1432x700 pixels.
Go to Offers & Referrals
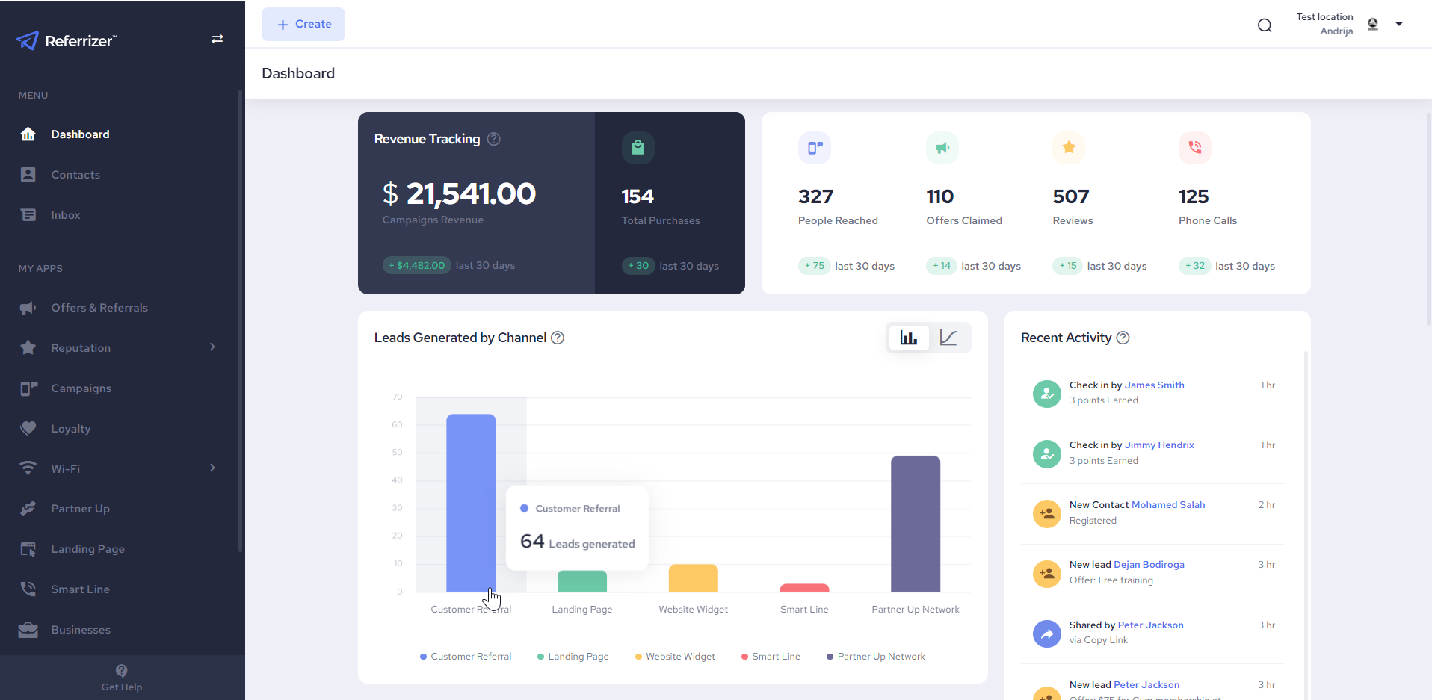coord(99,308)
